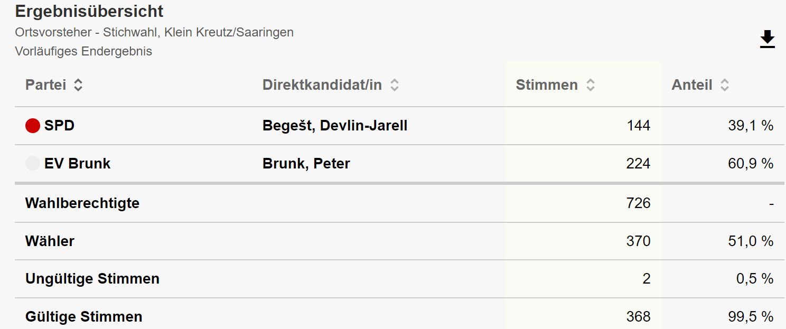
Task: Select candidate Brunk, Peter
Action: coord(306,164)
